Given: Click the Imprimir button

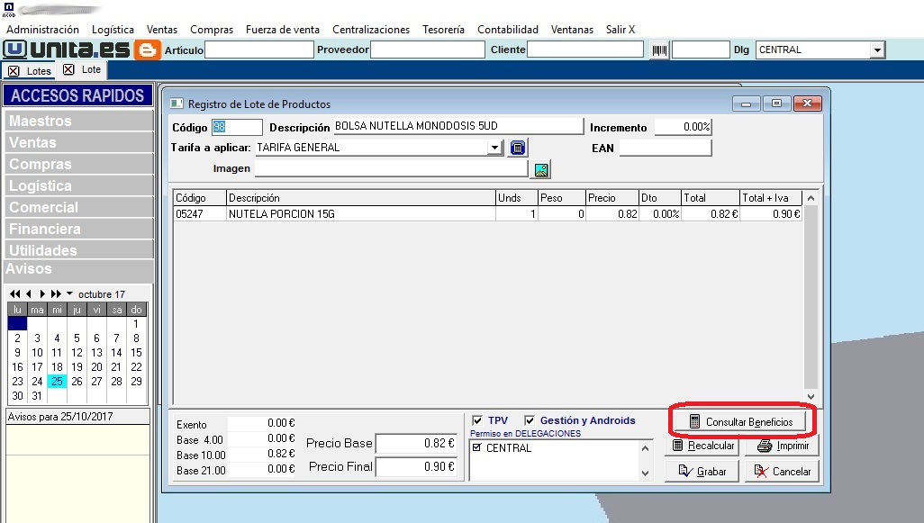Looking at the screenshot, I should pyautogui.click(x=782, y=446).
